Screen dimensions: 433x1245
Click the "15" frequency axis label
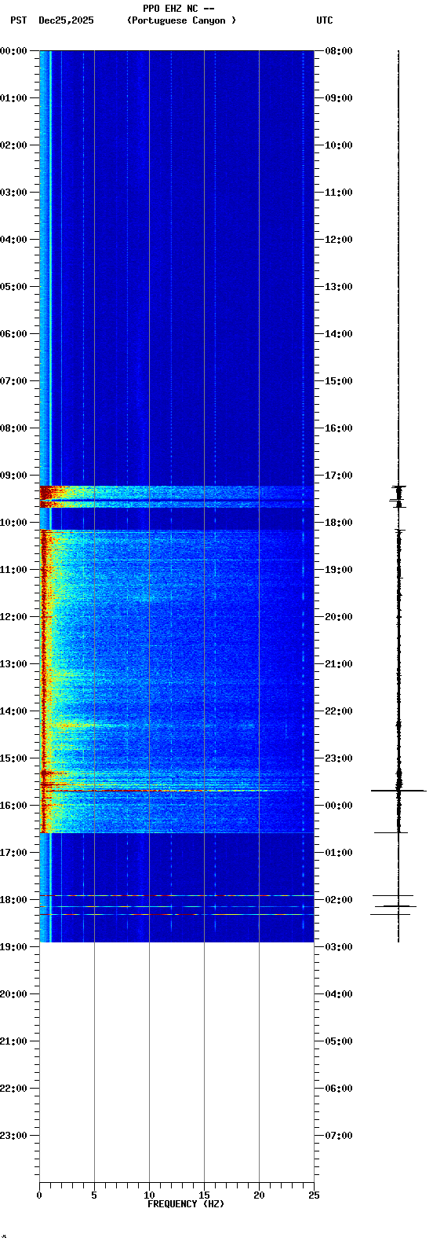coord(204,1195)
